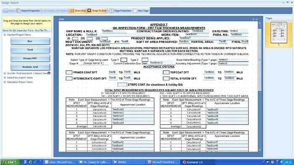Select the TextBox30 location cell
This screenshot has height=165, width=294.
point(133,109)
